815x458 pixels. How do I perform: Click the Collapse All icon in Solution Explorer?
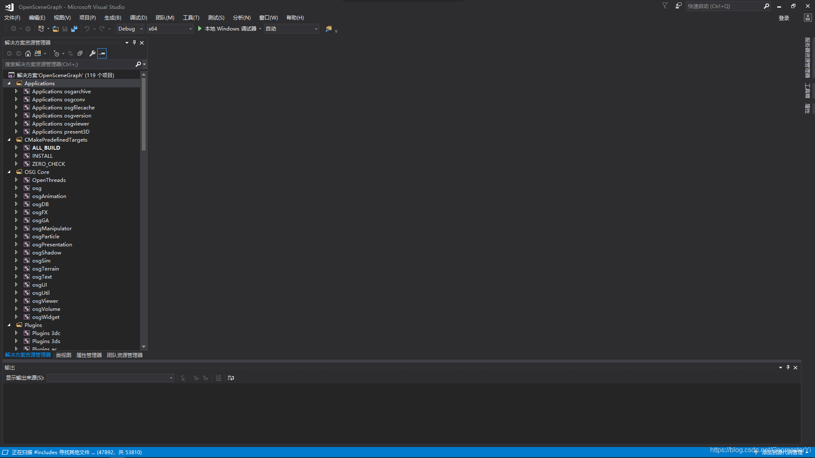[80, 53]
